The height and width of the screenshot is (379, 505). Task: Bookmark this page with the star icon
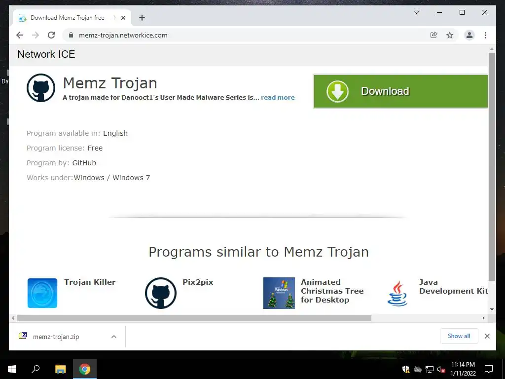tap(450, 35)
